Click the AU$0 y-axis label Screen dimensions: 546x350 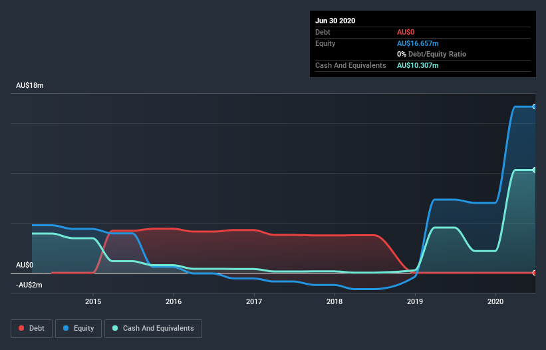25,265
